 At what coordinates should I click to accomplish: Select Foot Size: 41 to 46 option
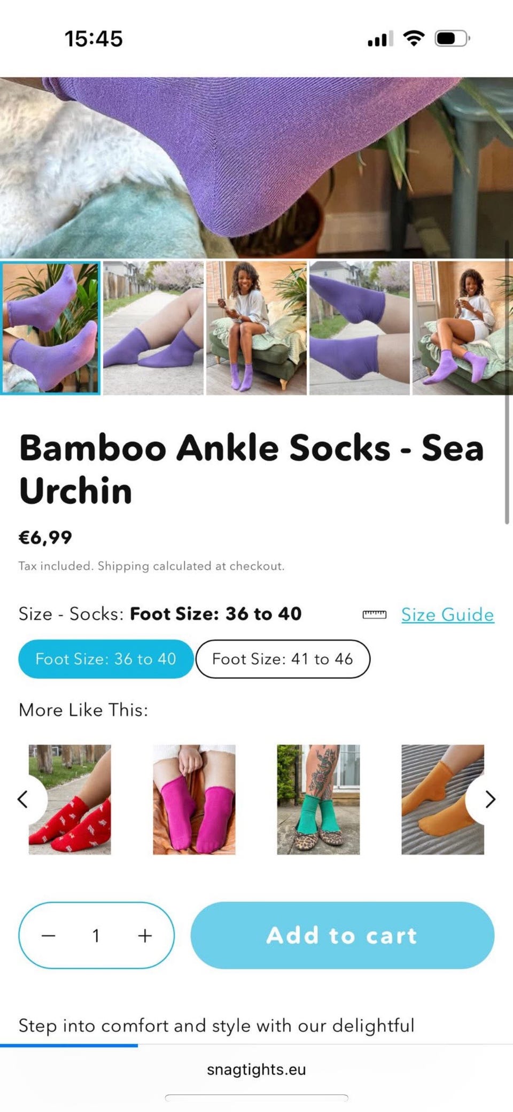coord(283,659)
